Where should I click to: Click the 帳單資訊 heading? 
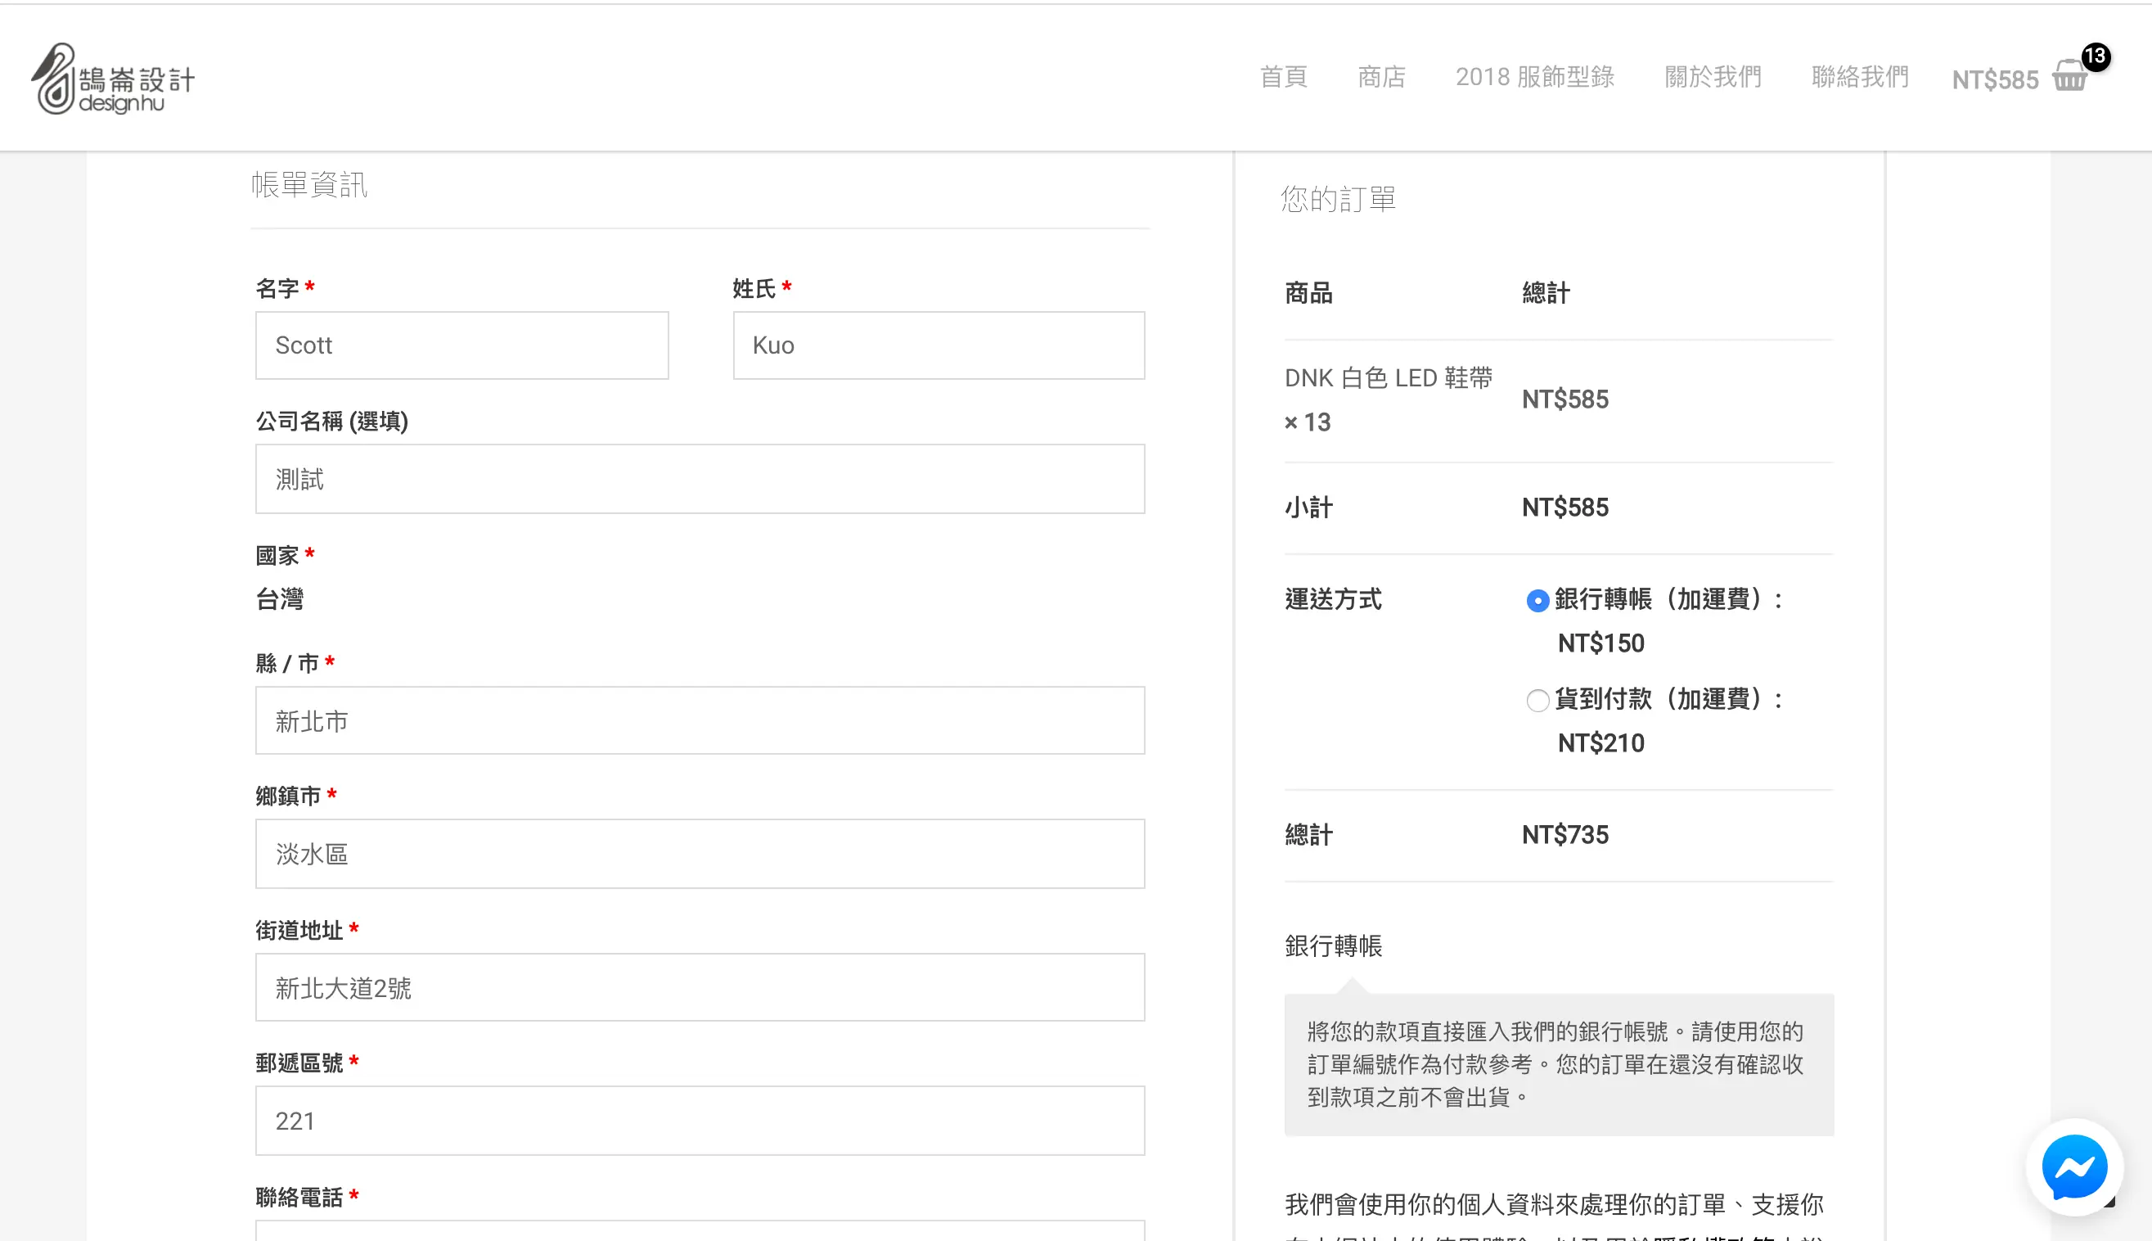tap(308, 185)
